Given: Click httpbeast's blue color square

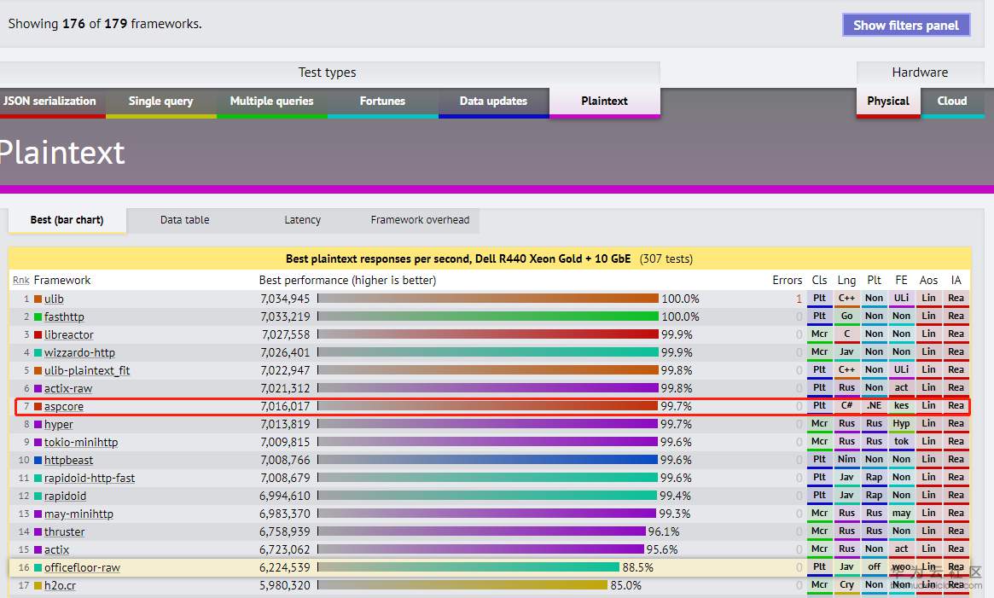Looking at the screenshot, I should (x=38, y=461).
